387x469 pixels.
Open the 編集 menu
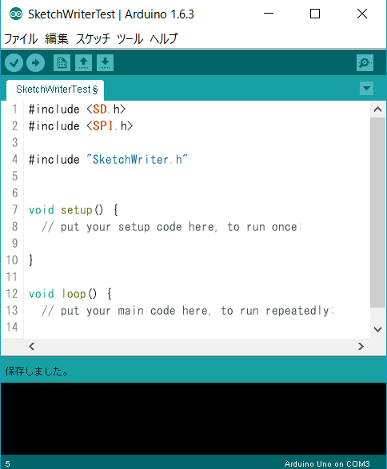57,39
